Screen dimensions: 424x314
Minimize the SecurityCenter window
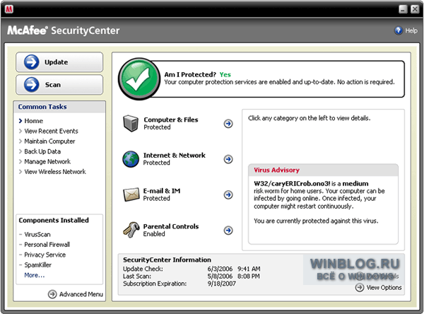pos(403,9)
